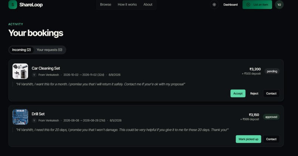Switch to Your requests (0) tab

[x=50, y=50]
